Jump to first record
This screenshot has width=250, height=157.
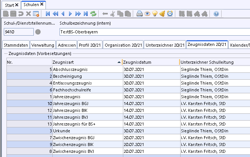click(x=48, y=14)
